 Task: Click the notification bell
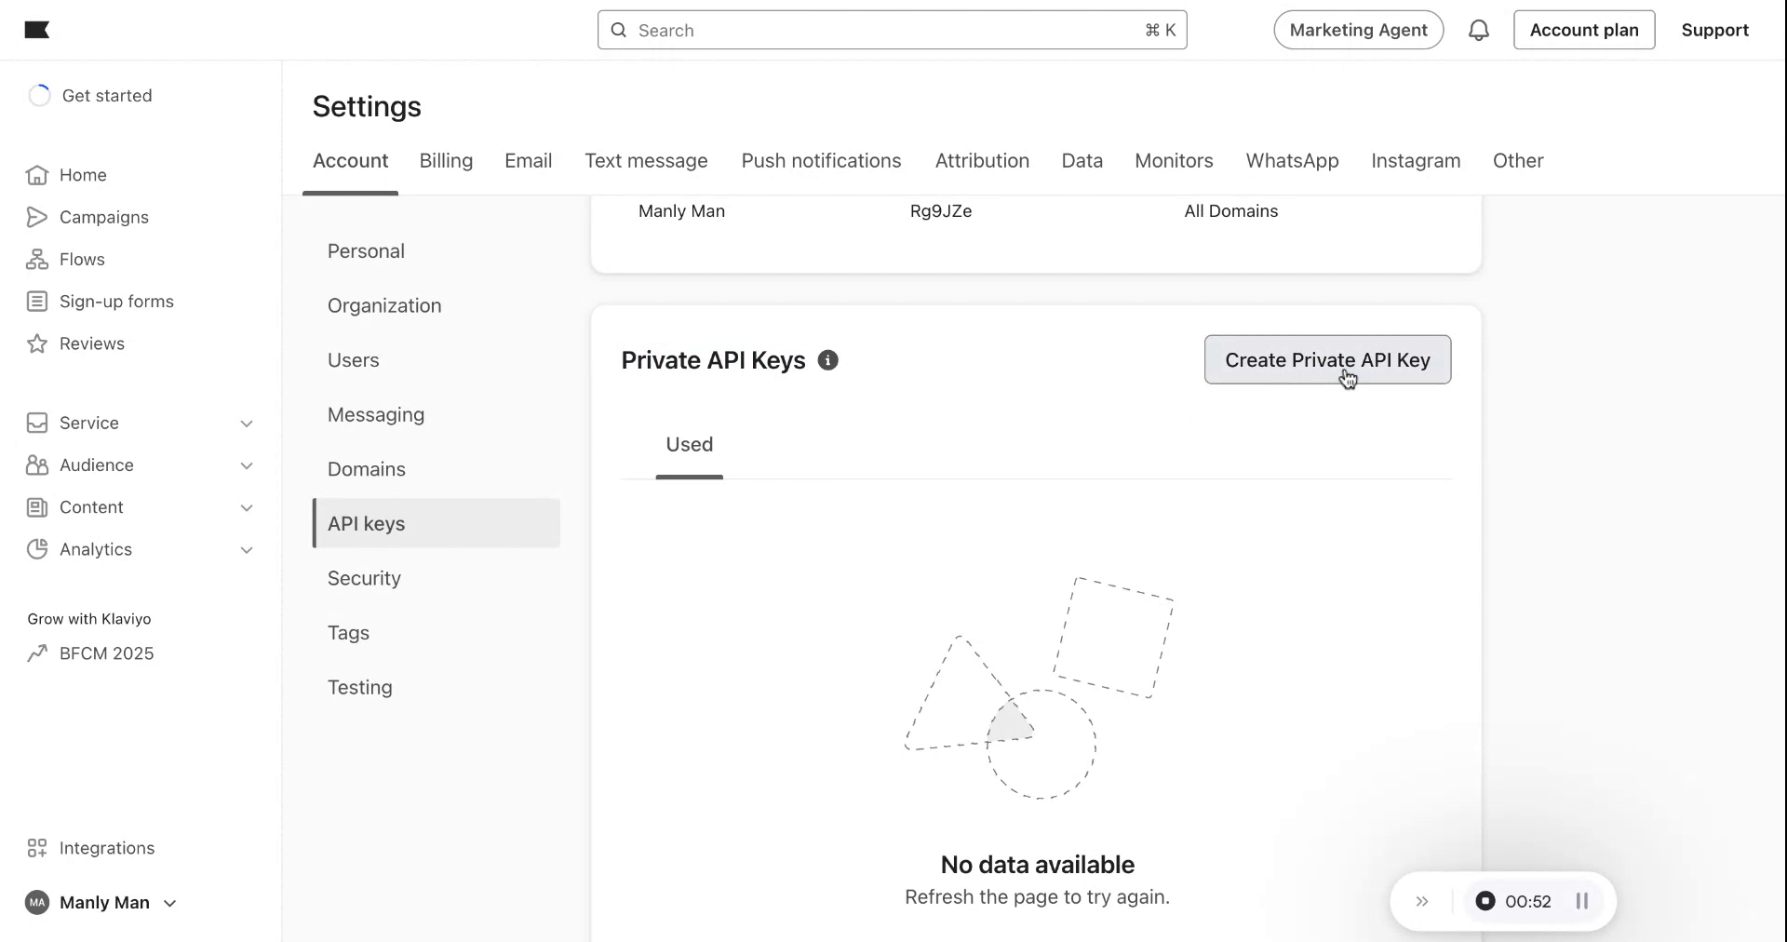1479,30
